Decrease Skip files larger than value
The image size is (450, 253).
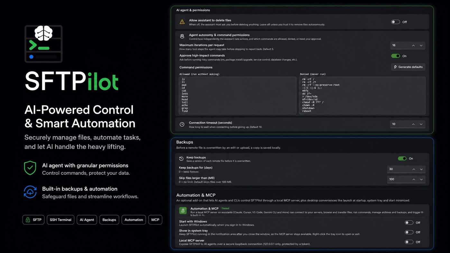[x=421, y=179]
